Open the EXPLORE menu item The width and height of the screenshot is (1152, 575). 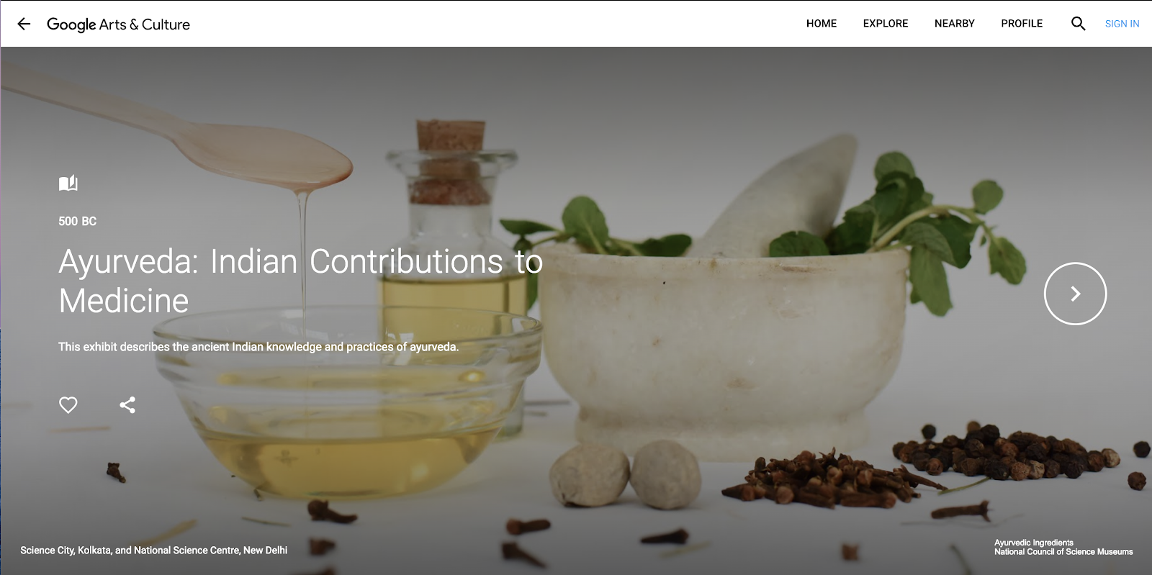pos(886,24)
